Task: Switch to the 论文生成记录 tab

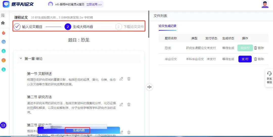Action: click(167, 26)
